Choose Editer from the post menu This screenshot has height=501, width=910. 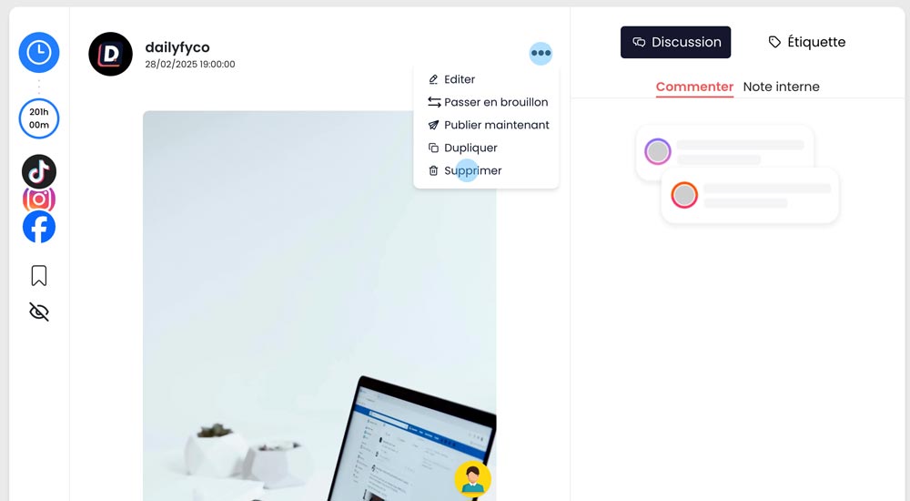486,79
